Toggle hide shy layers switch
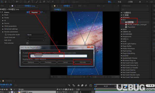This screenshot has width=155, height=93. tap(79, 85)
